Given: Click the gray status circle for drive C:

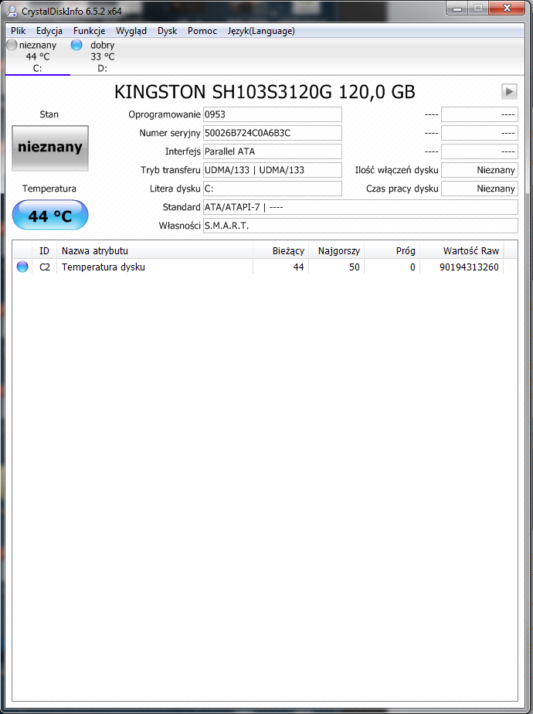Looking at the screenshot, I should 12,45.
